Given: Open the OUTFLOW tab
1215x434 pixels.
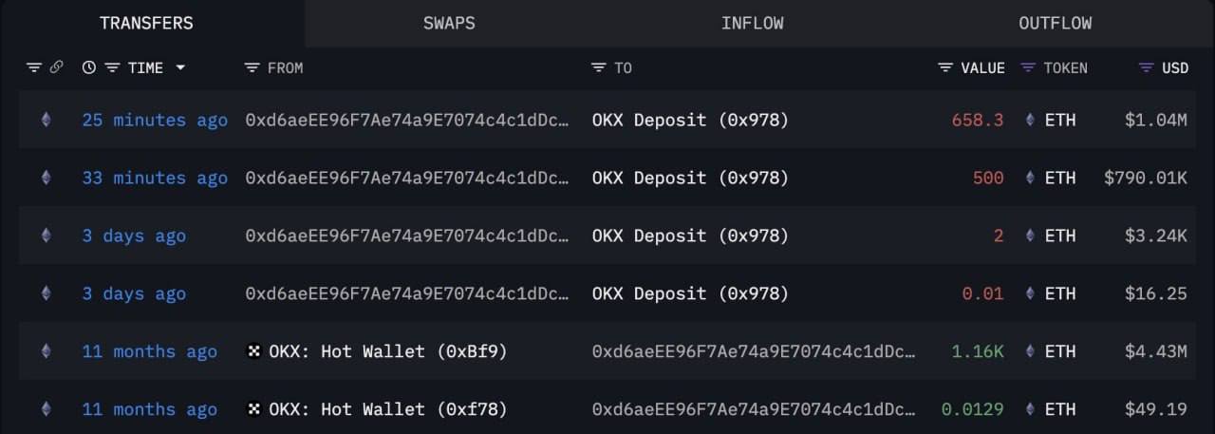Looking at the screenshot, I should point(1056,23).
